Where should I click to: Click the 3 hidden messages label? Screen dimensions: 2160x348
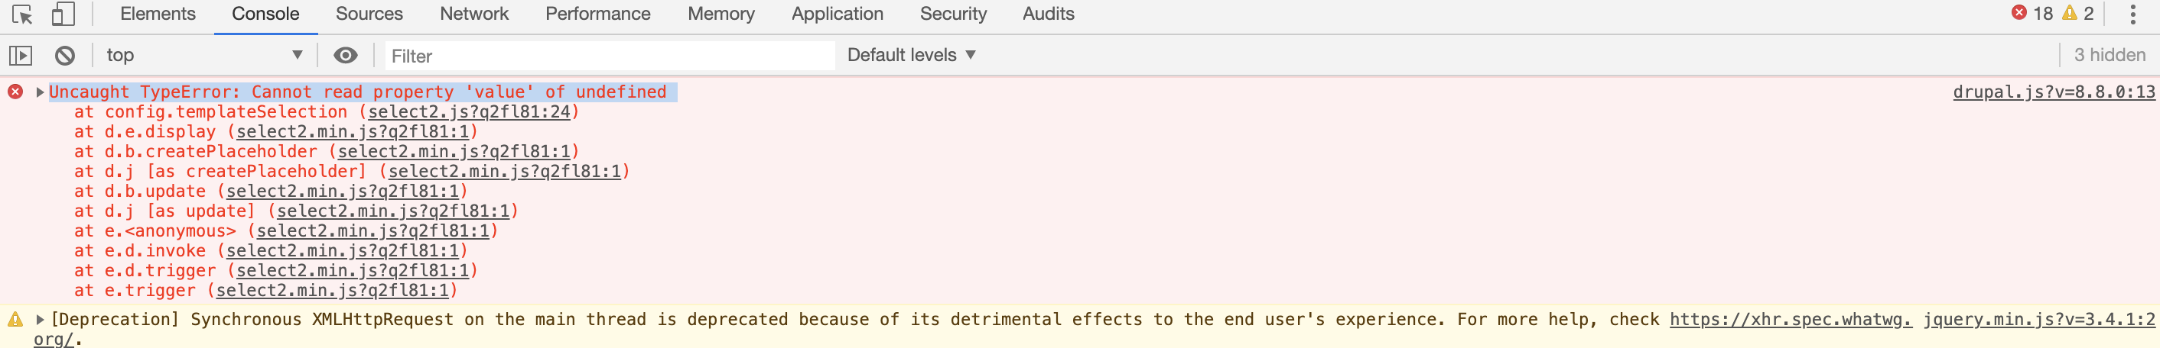coord(2109,55)
